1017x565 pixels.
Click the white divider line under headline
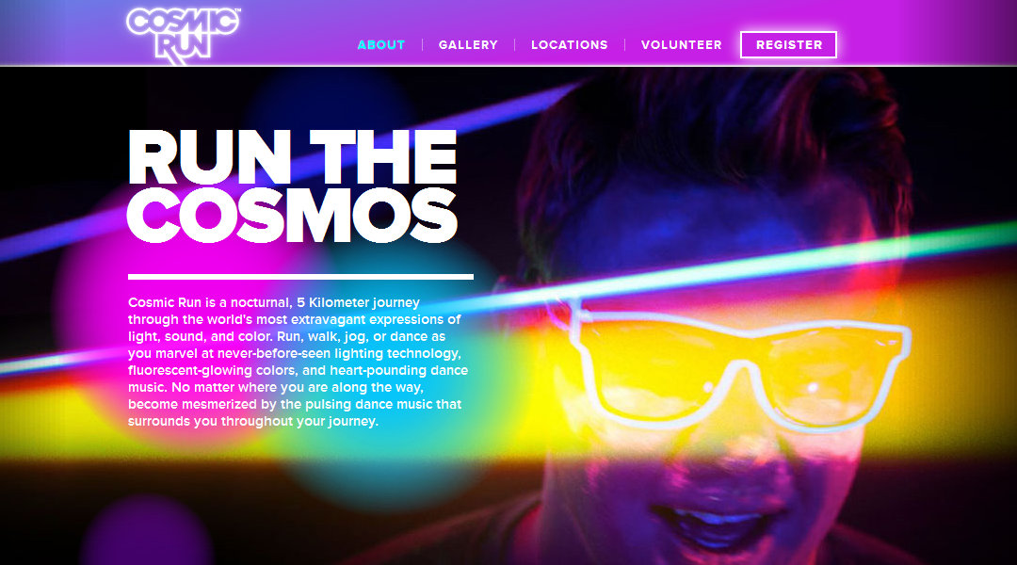coord(300,277)
